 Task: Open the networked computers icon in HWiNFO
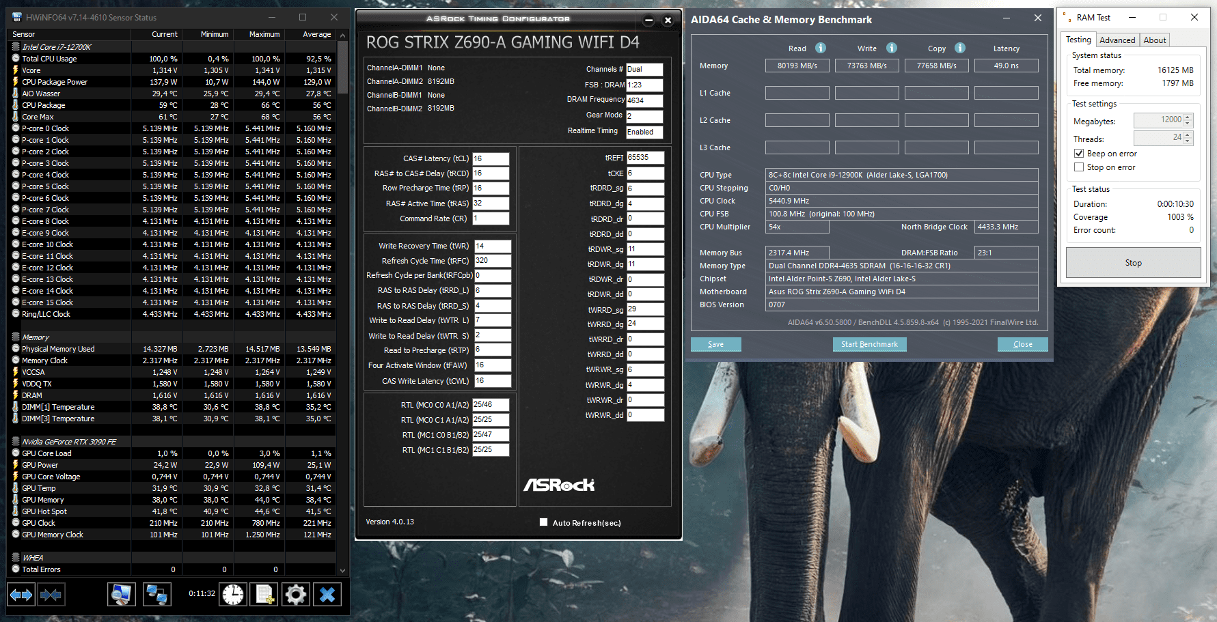pos(156,595)
